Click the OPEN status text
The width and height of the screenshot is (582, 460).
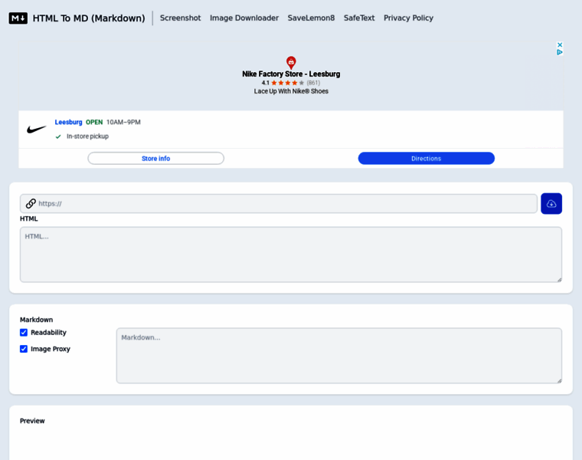[94, 122]
